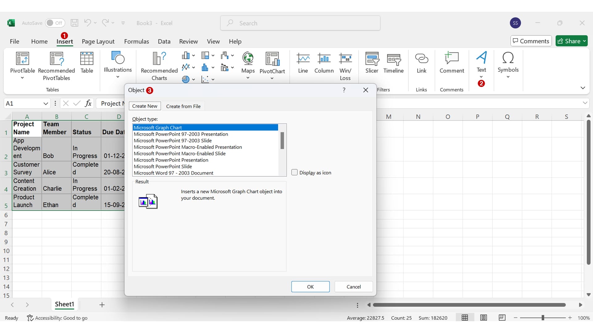Toggle AutoSave switch
The height and width of the screenshot is (333, 593).
pos(55,23)
